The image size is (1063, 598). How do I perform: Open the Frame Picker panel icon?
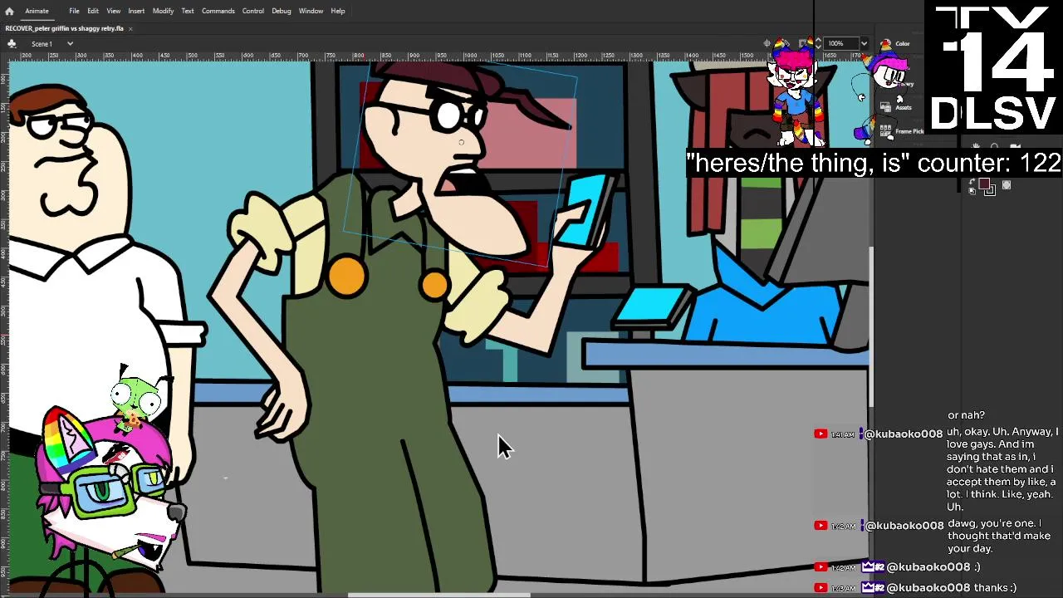tap(885, 130)
